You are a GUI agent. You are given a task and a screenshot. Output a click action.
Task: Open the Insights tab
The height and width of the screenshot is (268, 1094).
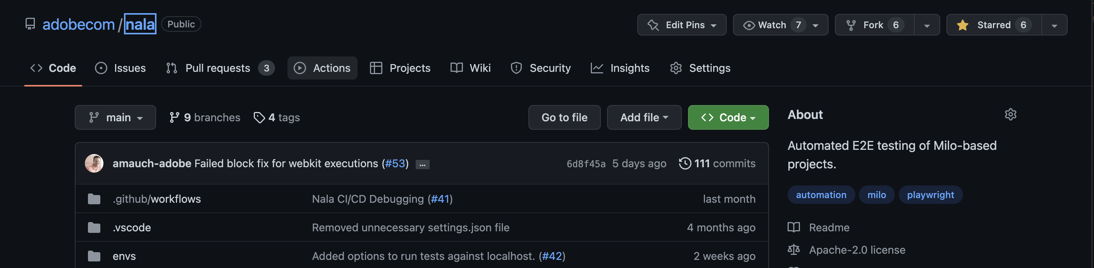coord(620,68)
